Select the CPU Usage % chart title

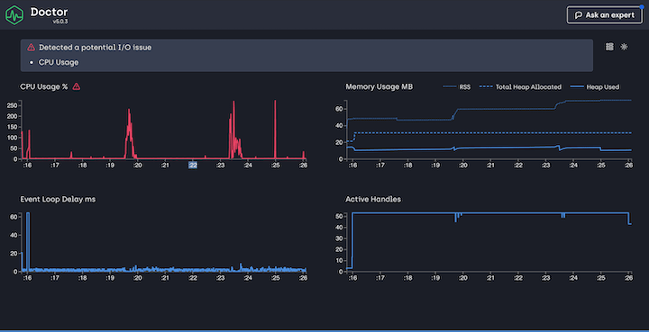(x=44, y=86)
